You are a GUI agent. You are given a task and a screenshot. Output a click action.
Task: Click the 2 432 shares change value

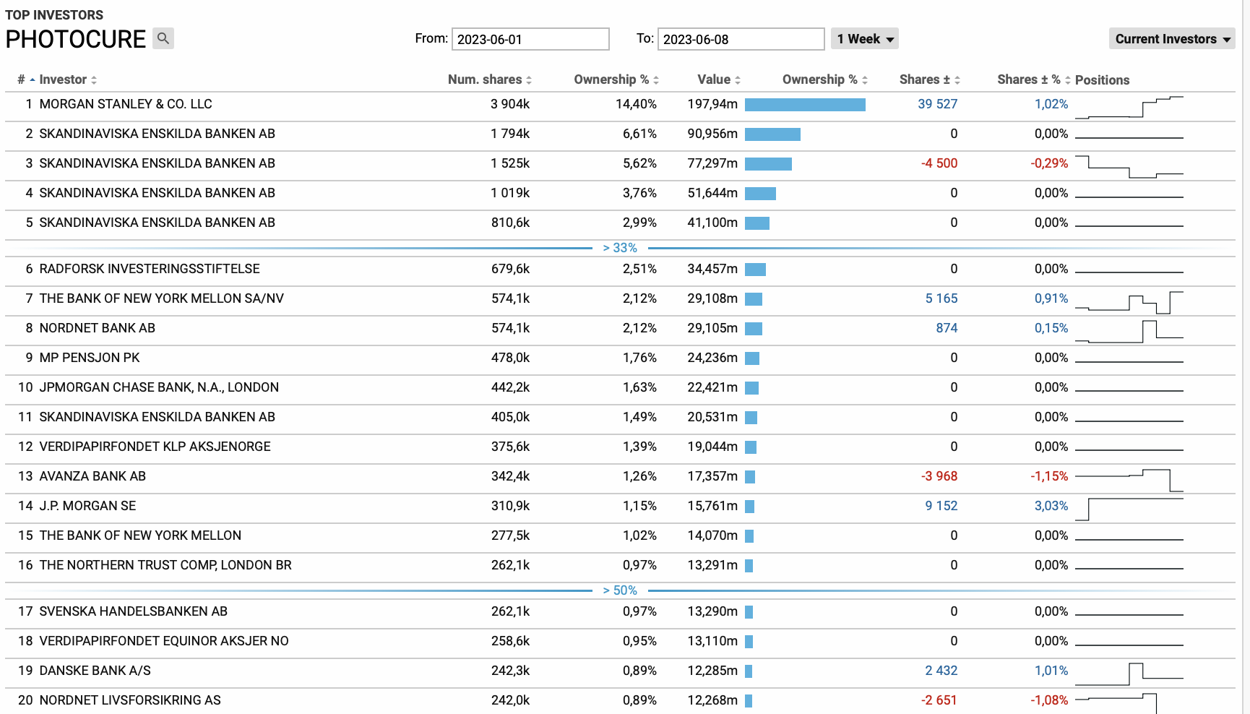(941, 671)
